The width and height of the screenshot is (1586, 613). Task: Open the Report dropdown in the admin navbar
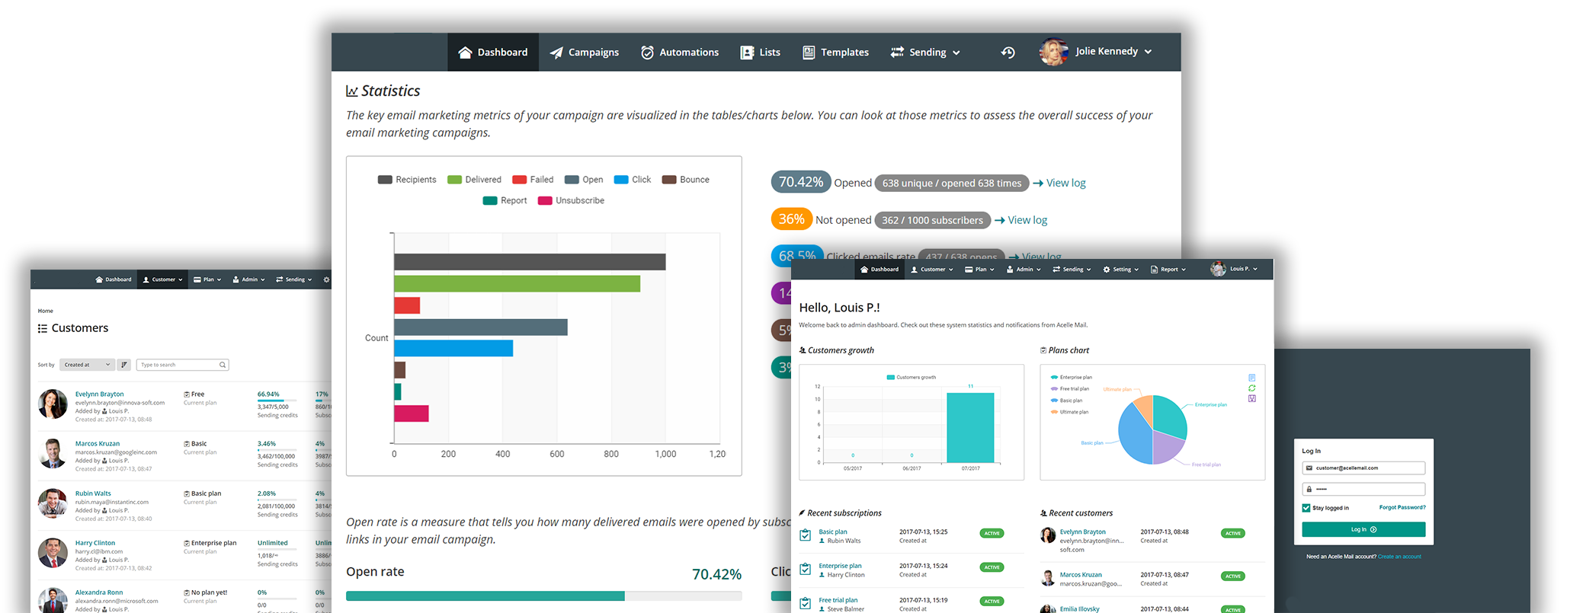click(1168, 270)
